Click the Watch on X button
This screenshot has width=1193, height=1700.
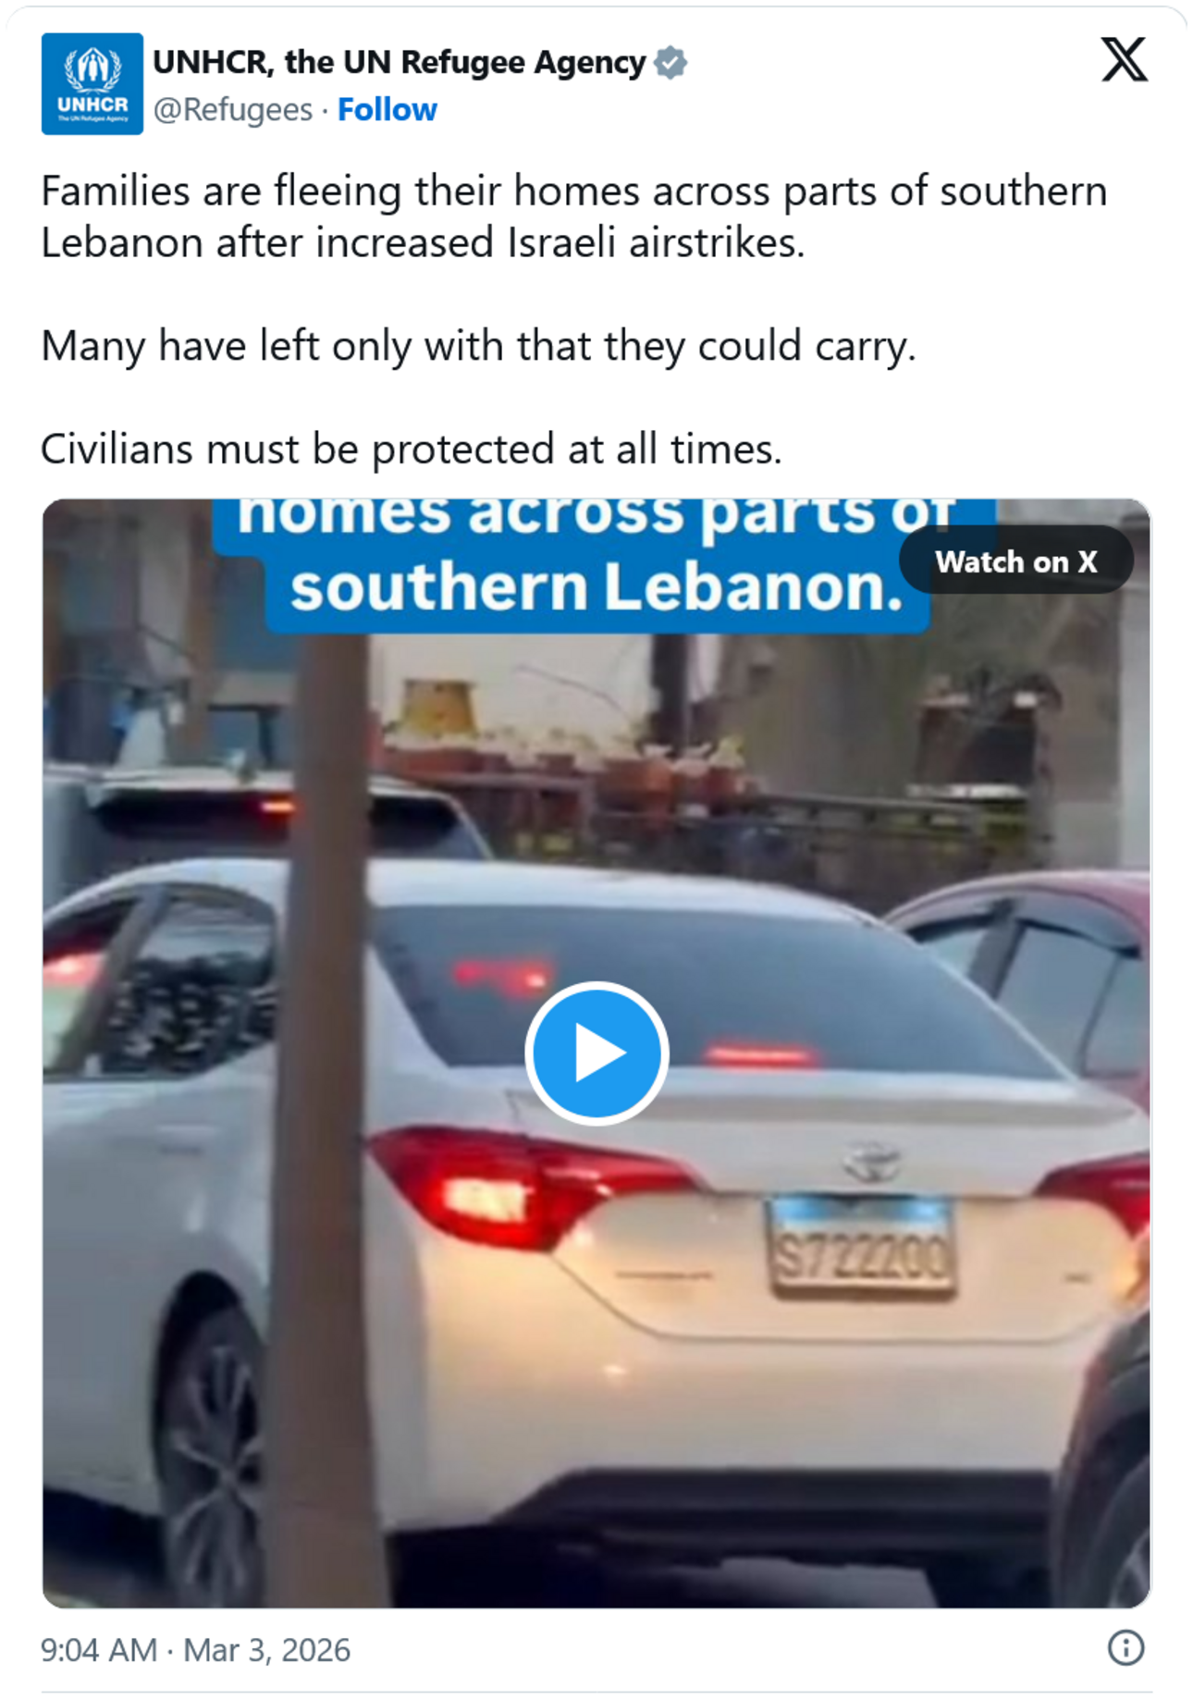tap(1015, 561)
